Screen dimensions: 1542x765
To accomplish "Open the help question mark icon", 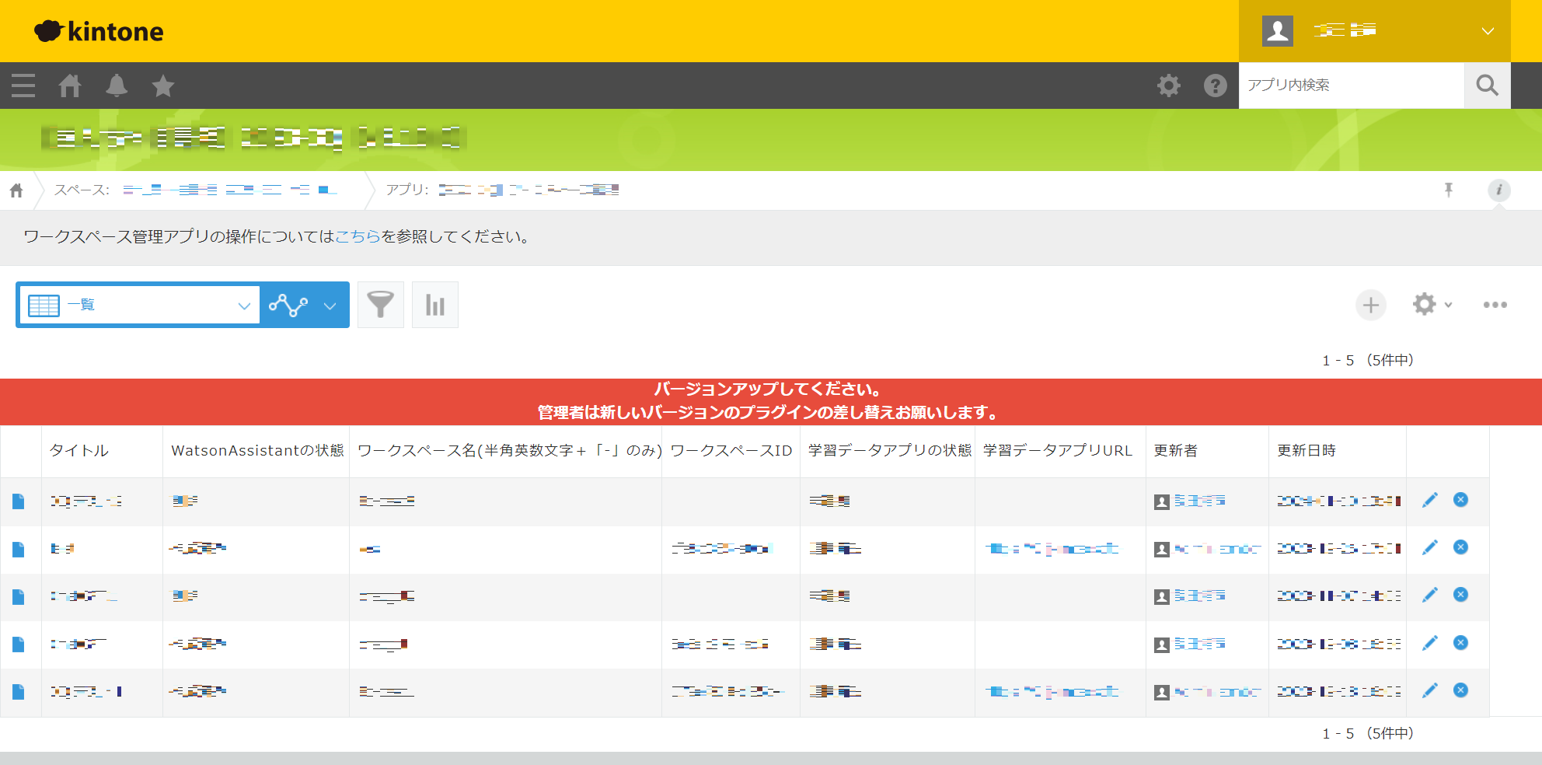I will [1215, 86].
